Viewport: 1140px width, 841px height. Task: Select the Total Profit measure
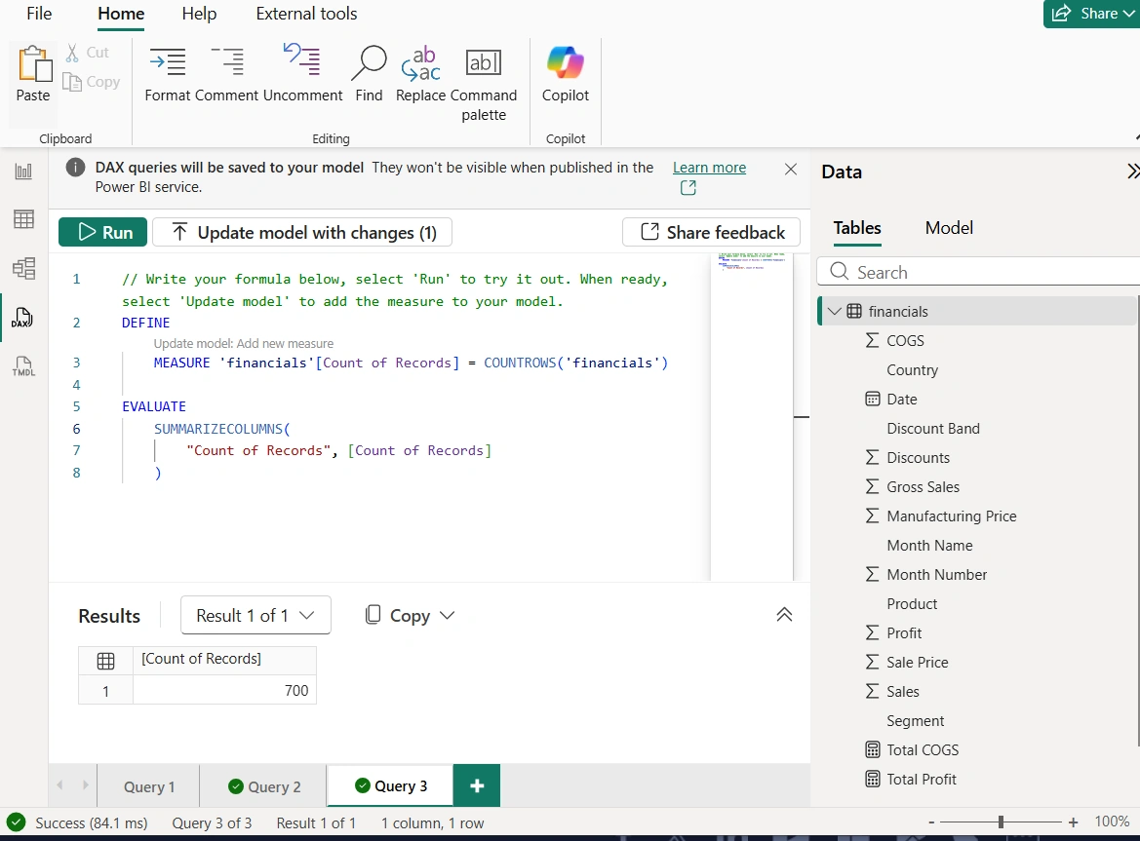[x=922, y=779]
